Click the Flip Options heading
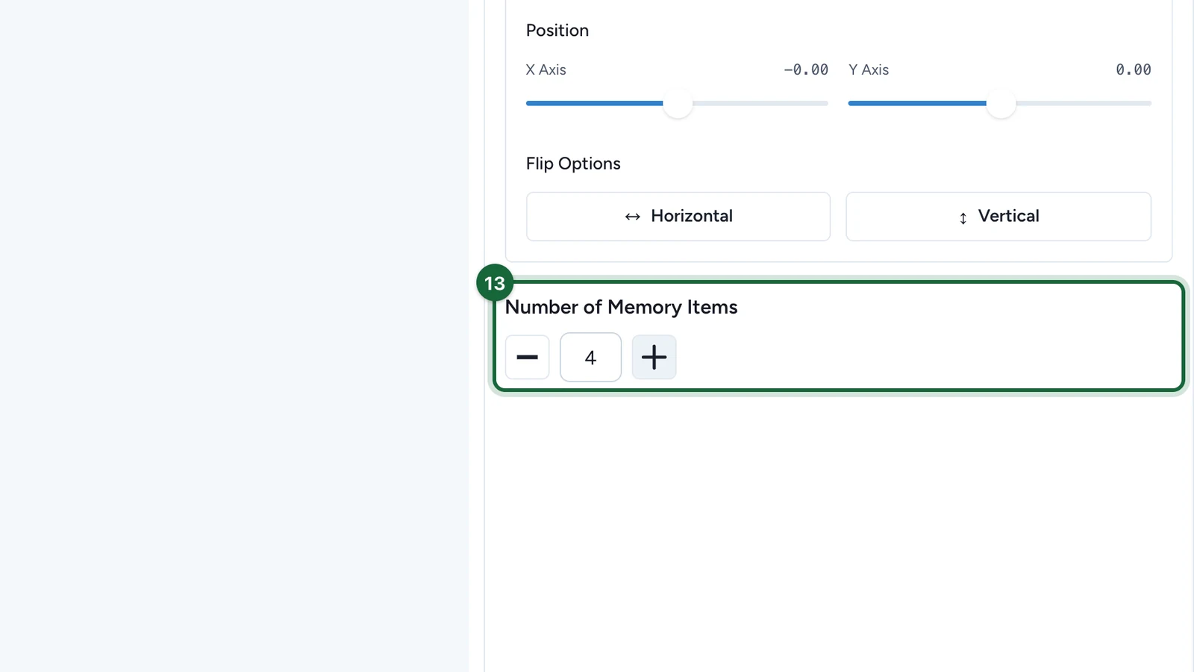1194x672 pixels. (573, 164)
